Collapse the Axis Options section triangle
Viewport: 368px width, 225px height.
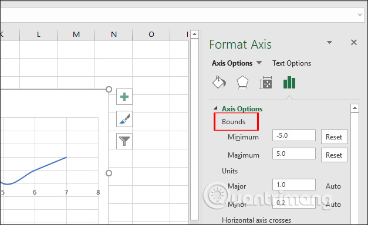point(215,108)
